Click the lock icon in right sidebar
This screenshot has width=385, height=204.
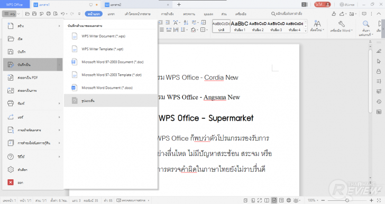click(x=379, y=71)
